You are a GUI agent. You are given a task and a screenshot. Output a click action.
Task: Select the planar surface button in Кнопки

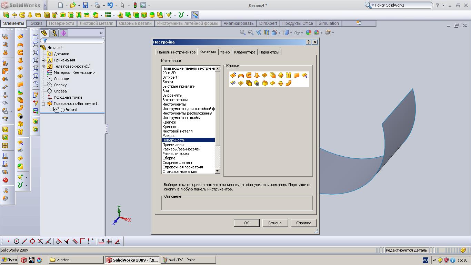296,75
